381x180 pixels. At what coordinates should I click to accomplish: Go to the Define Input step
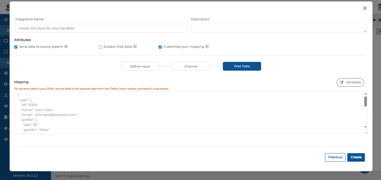140,66
